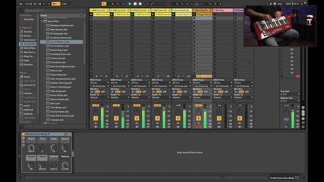
Task: Start playback with the green Play button
Action: [x=130, y=4]
